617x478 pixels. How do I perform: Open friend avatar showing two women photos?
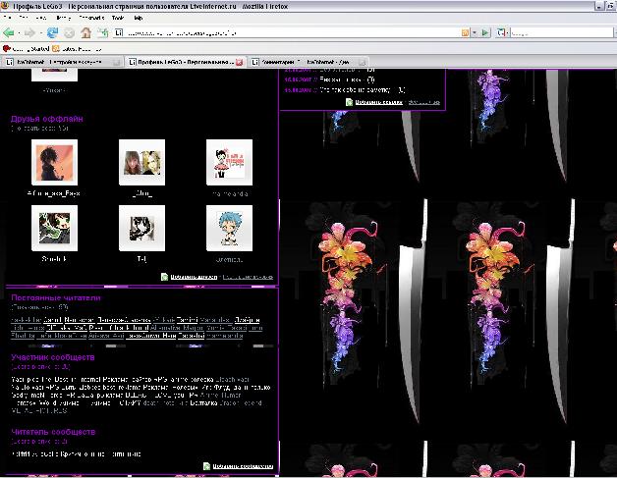[142, 162]
